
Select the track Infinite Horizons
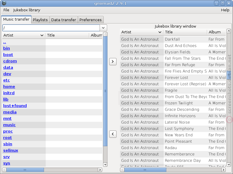click(173, 116)
